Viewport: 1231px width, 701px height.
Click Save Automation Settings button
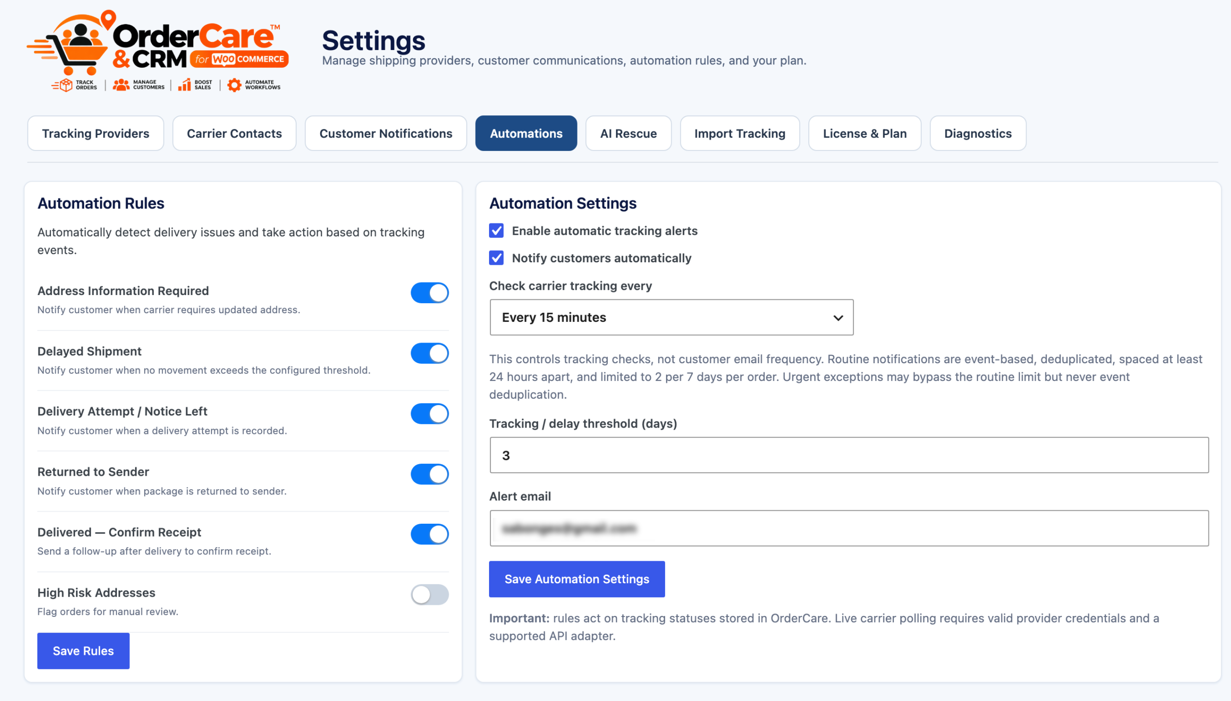(x=576, y=578)
